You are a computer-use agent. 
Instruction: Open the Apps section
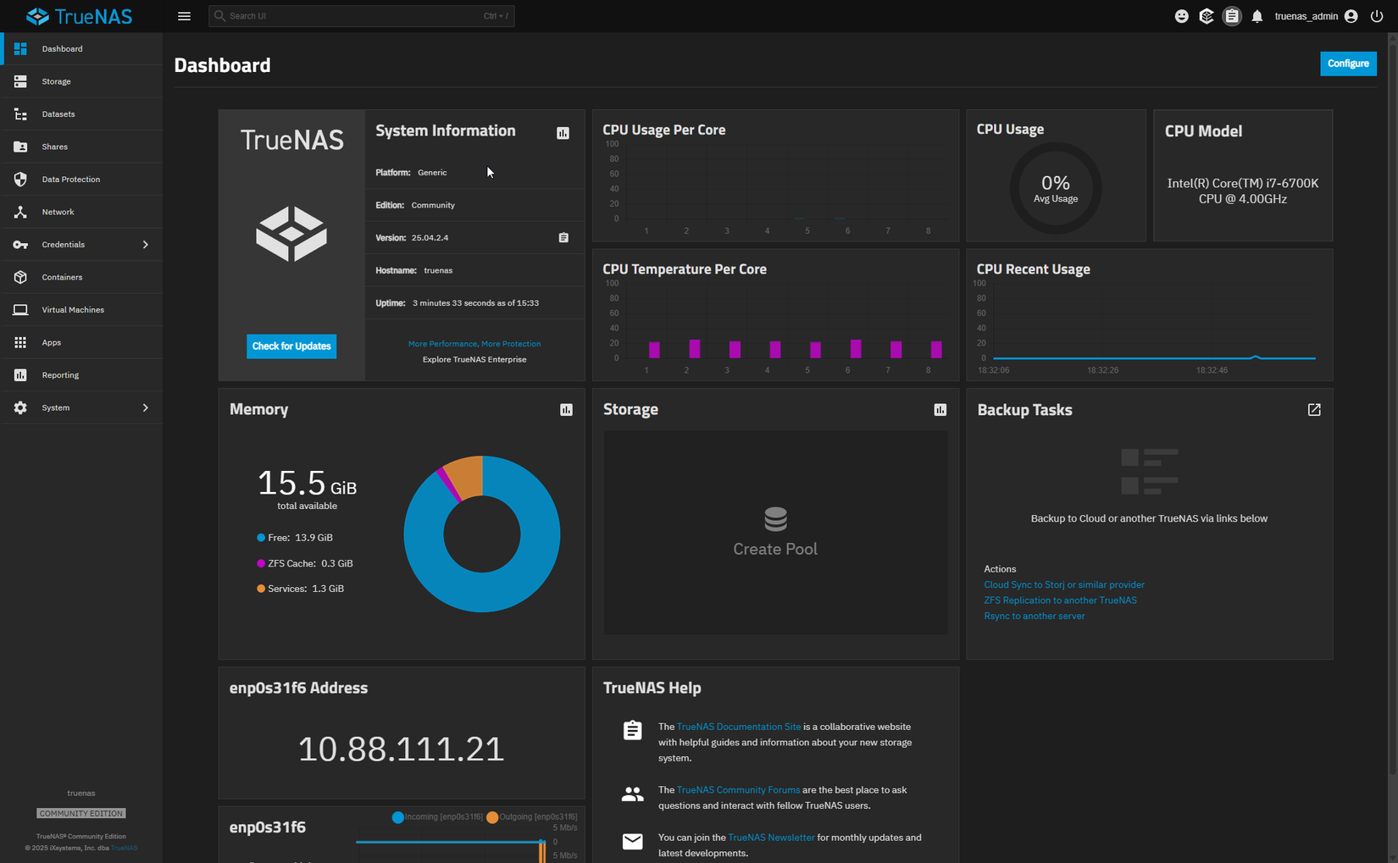[x=51, y=342]
